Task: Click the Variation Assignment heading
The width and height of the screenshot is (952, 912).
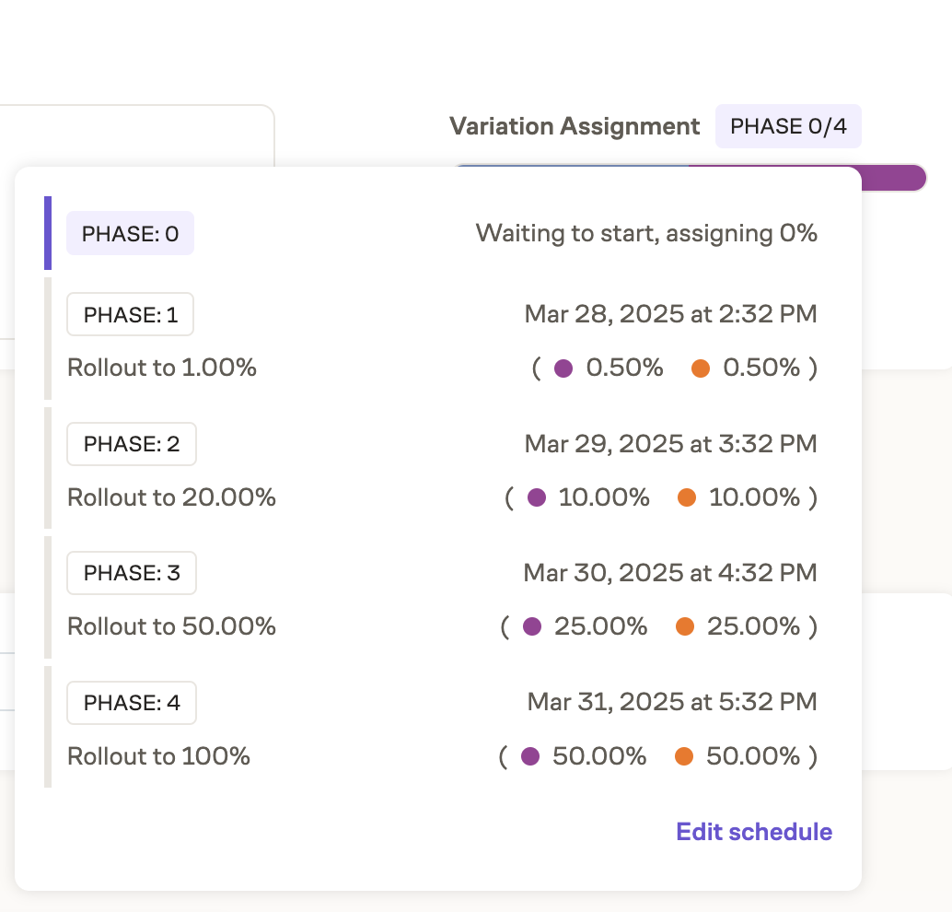Action: click(574, 126)
